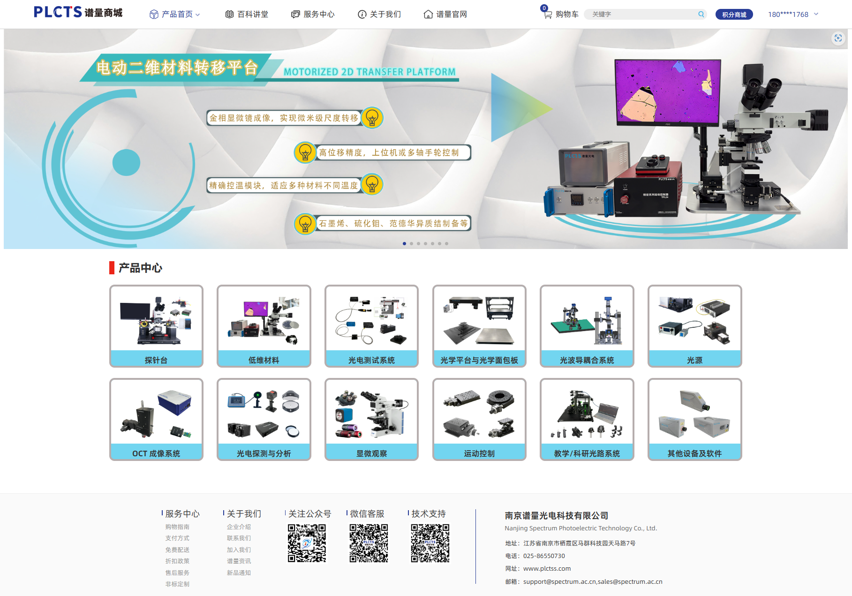Open the 联系我们 footer link
This screenshot has height=596, width=852.
click(x=239, y=538)
